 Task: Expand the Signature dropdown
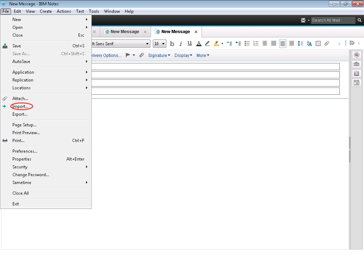159,56
